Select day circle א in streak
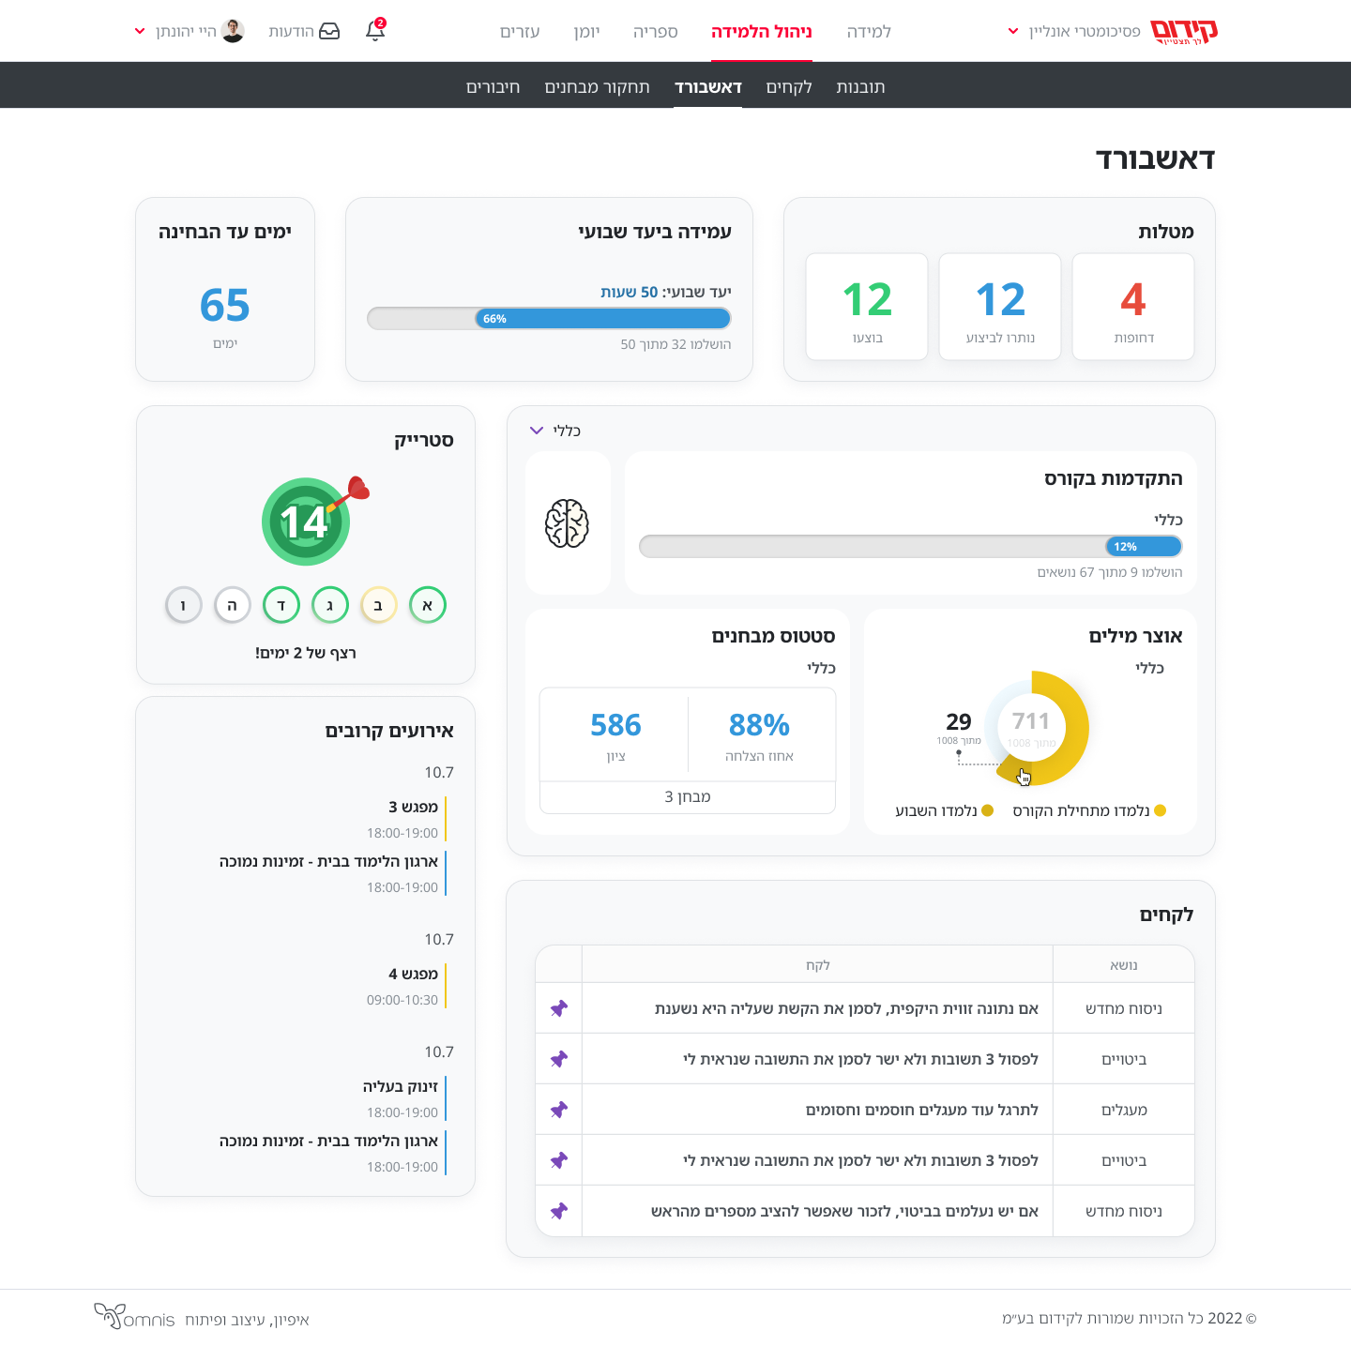The width and height of the screenshot is (1351, 1346). (x=428, y=605)
